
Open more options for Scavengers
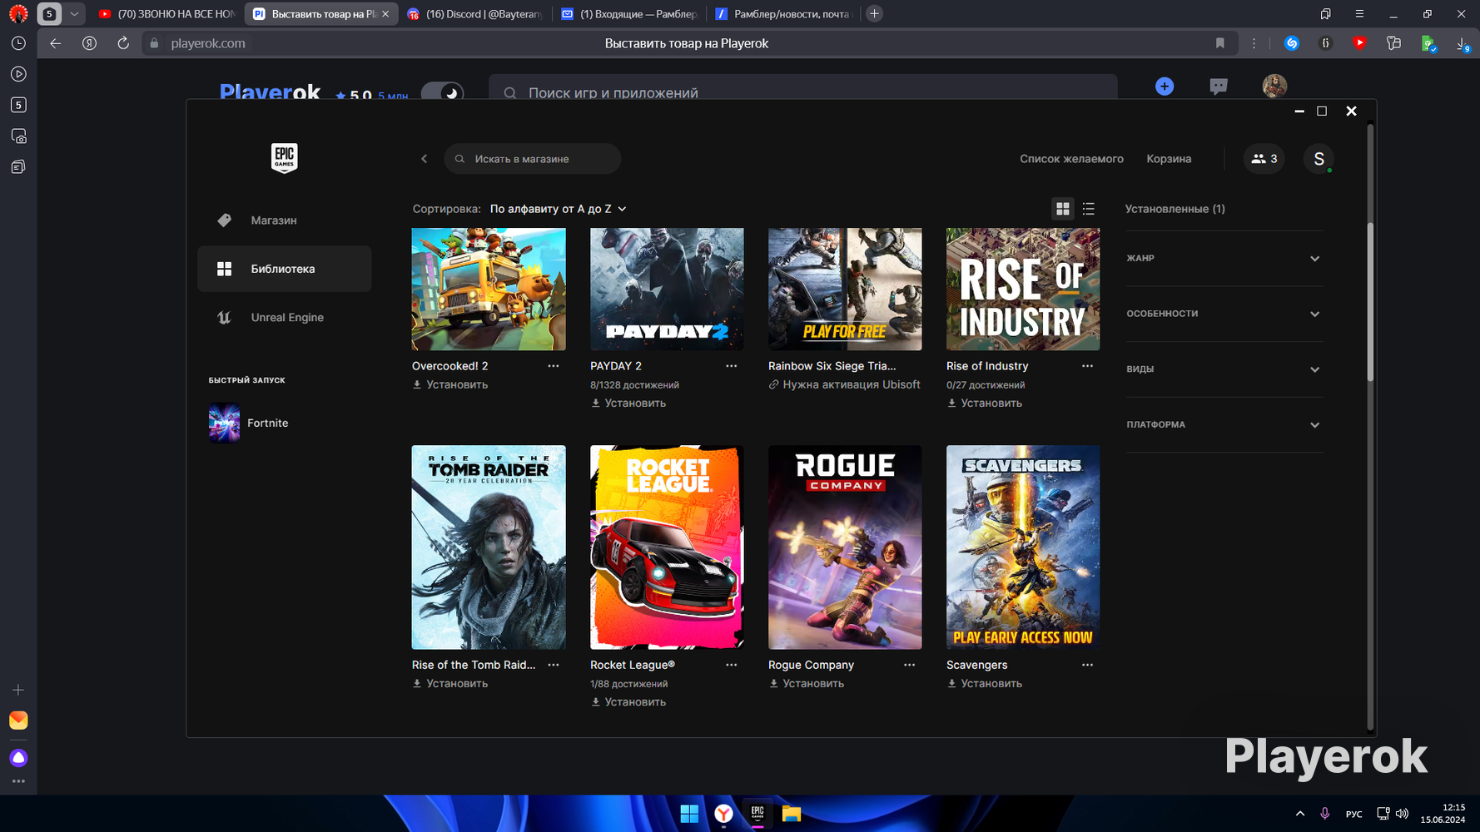pyautogui.click(x=1087, y=665)
